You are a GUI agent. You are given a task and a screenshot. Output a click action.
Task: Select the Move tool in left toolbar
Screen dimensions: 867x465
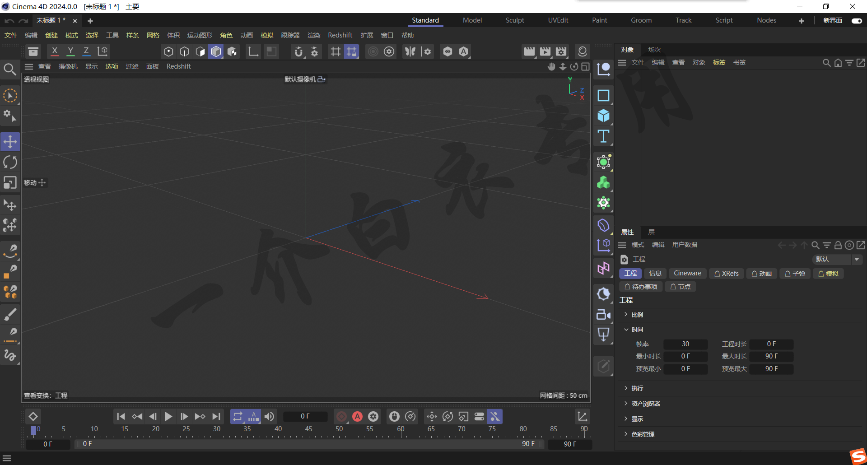point(10,142)
